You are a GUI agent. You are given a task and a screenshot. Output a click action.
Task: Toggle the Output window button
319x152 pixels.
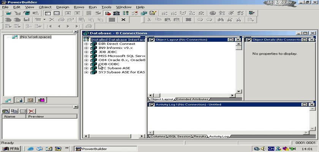[x=57, y=13]
